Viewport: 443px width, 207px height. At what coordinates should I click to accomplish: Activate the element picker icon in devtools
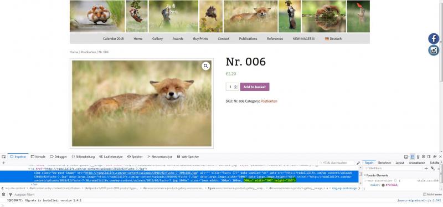point(4,156)
